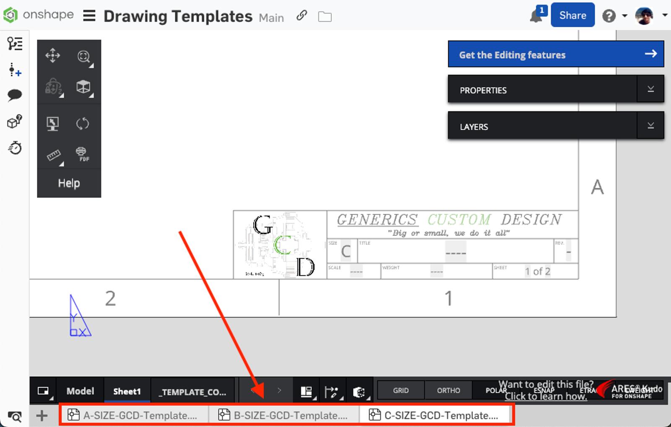
Task: Click the Export to PDF icon
Action: [x=82, y=154]
